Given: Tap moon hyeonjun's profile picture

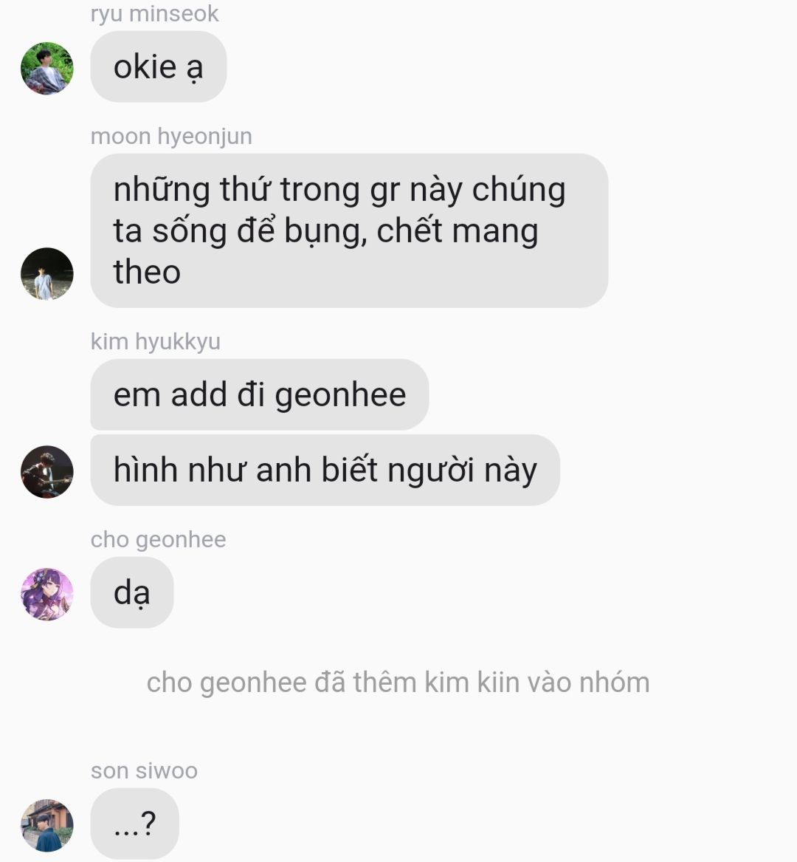Looking at the screenshot, I should pyautogui.click(x=46, y=274).
